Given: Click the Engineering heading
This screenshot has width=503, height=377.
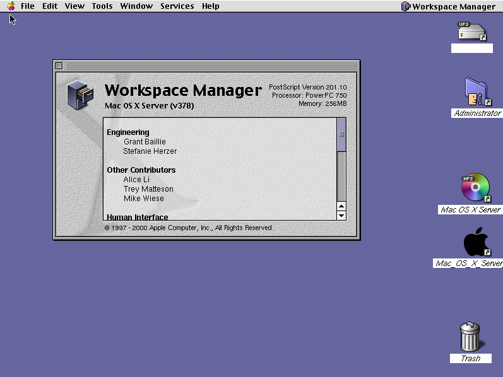Looking at the screenshot, I should [x=128, y=132].
